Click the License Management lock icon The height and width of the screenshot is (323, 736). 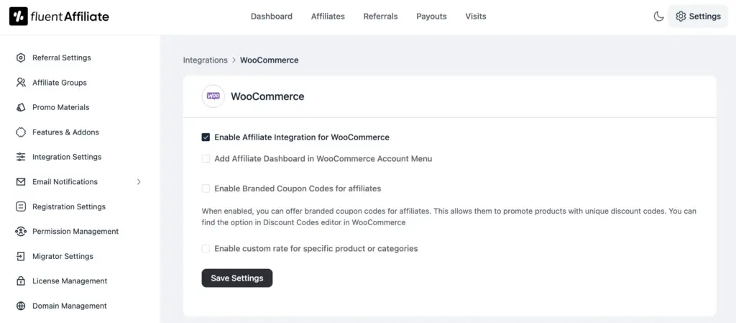21,281
